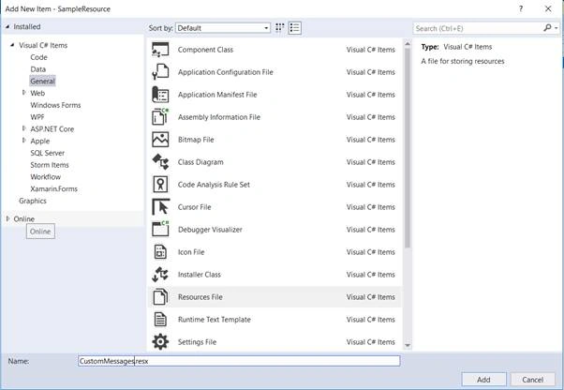Choose the Cursor File icon
Screen dimensions: 564x390
click(160, 207)
